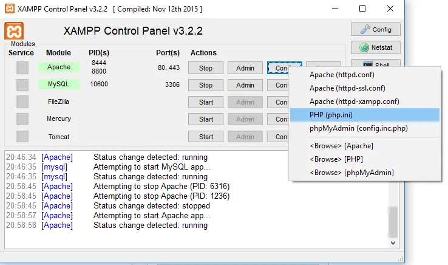448x265 pixels.
Task: Click log line 'Attempting to start Apache app...'
Action: [152, 216]
